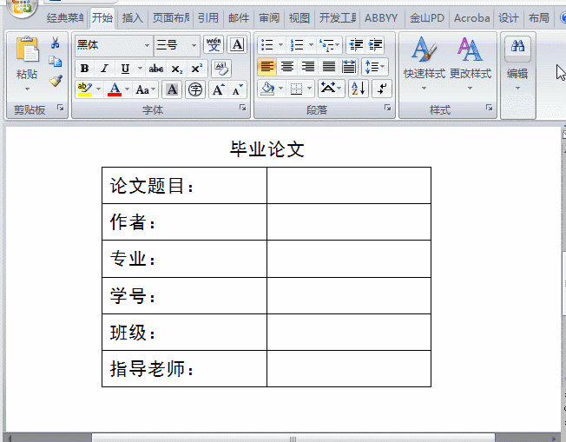Click the 指导老师: cell text

152,369
